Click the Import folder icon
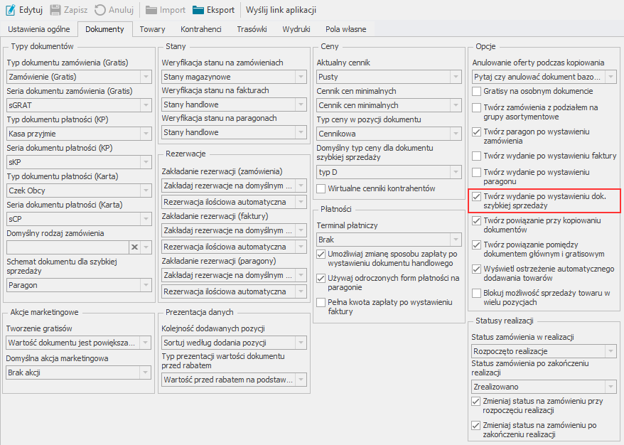624x445 pixels. 151,10
